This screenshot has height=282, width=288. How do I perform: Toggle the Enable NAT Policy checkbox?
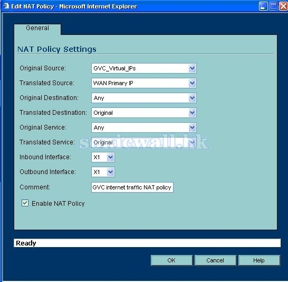click(25, 203)
